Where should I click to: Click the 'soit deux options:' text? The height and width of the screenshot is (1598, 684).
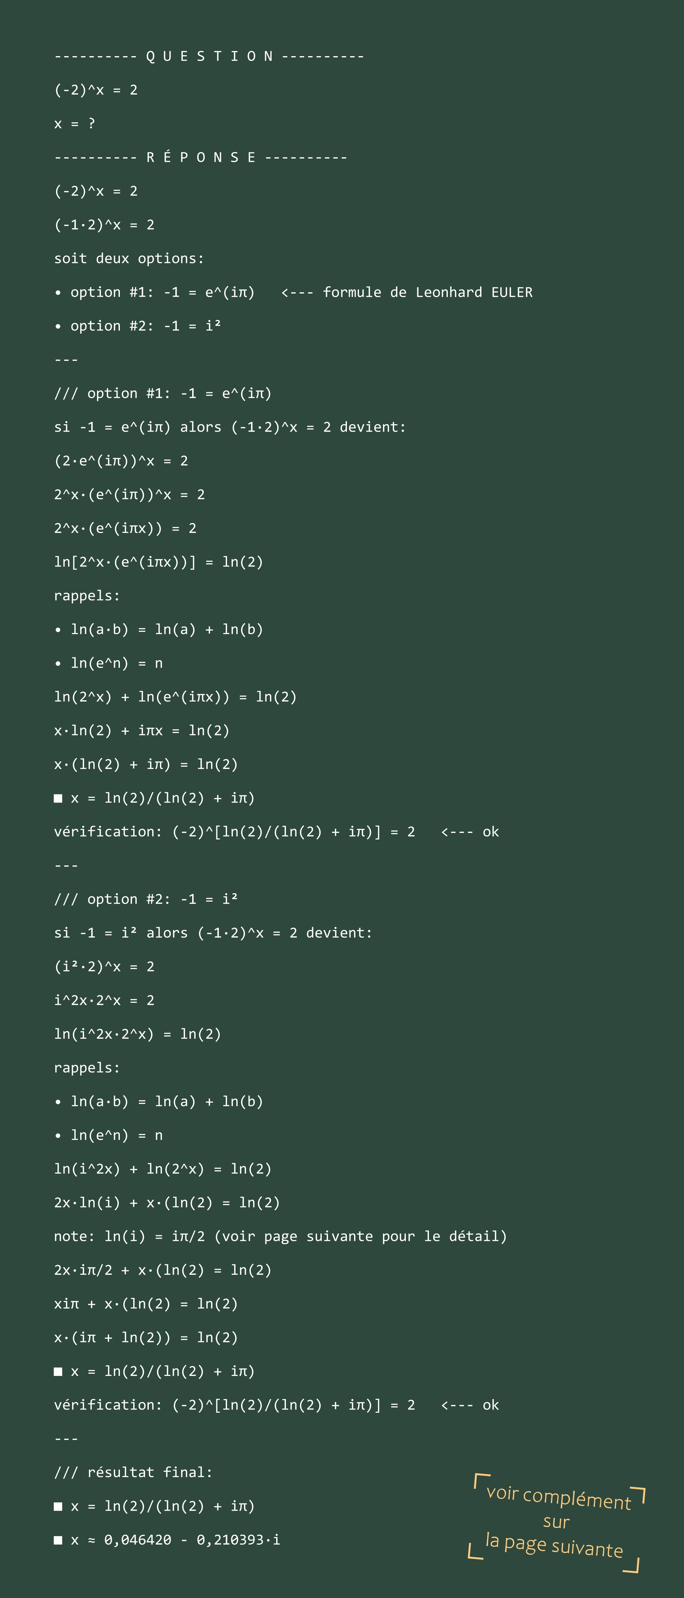129,258
